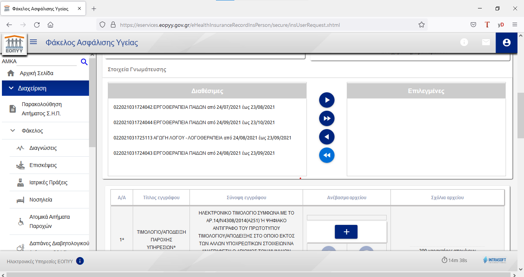Move all items right with double arrow
This screenshot has width=524, height=277.
pos(327,118)
